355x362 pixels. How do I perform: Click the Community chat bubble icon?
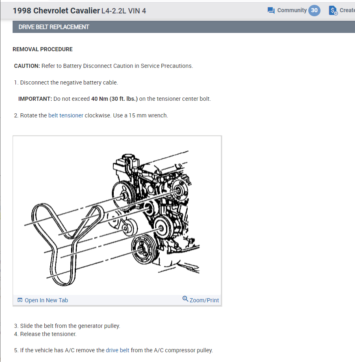[x=271, y=11]
